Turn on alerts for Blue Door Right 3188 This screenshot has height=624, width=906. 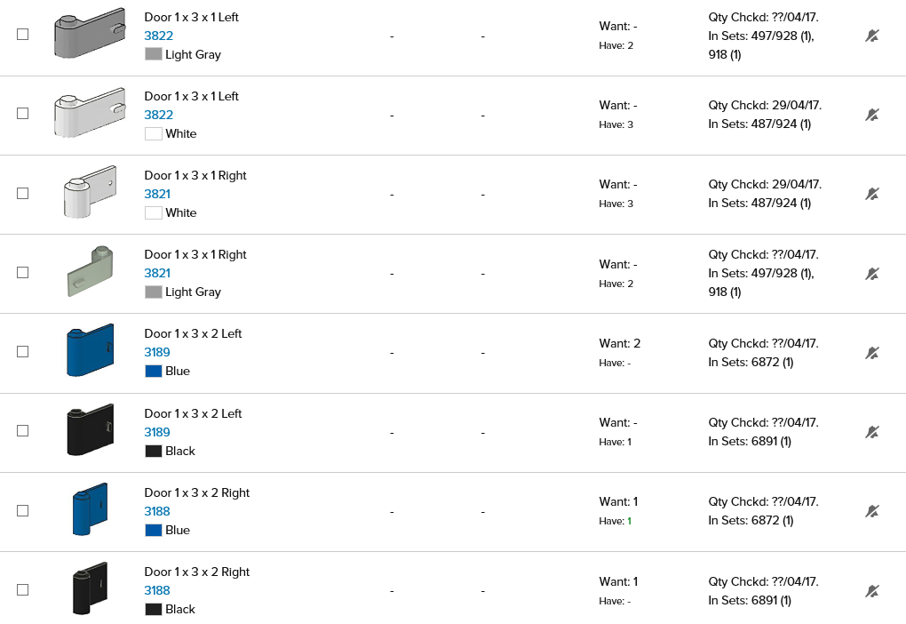tap(872, 511)
